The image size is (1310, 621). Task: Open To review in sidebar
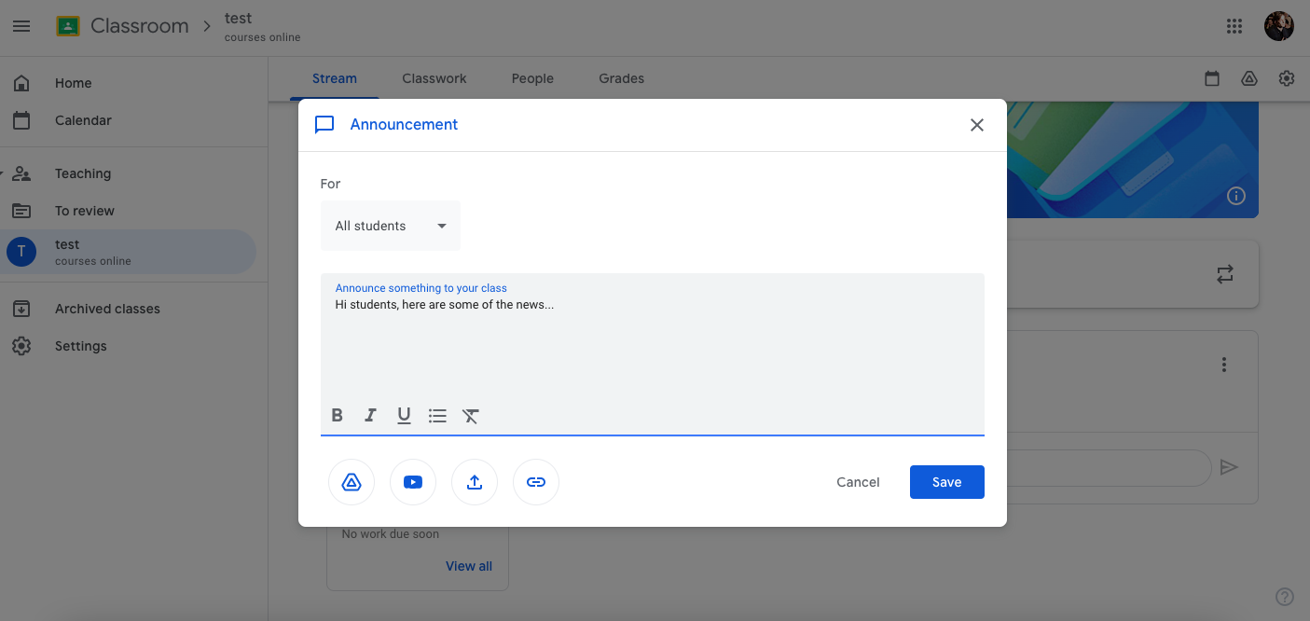(x=128, y=211)
